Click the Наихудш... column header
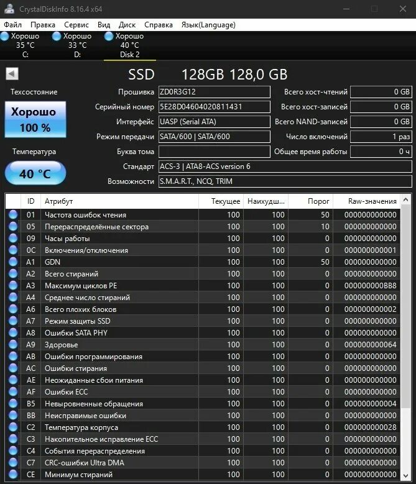The image size is (416, 484). point(266,201)
